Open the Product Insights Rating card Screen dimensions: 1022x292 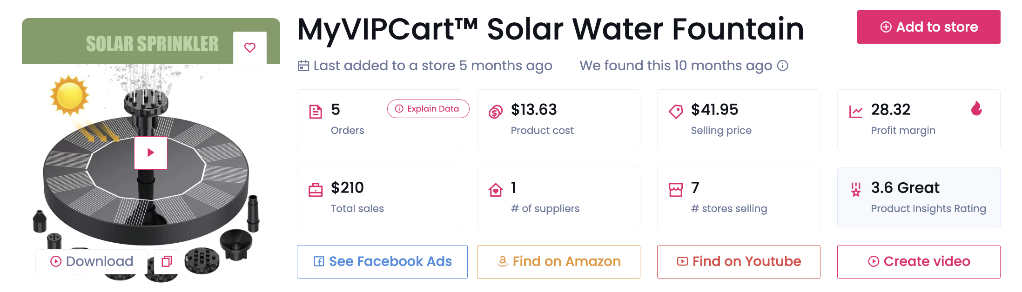(919, 198)
